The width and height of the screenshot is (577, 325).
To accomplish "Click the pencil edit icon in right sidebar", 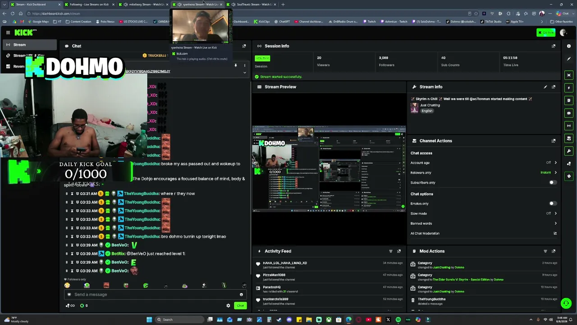I will (569, 59).
